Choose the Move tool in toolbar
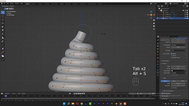The height and width of the screenshot is (106, 189). point(3,20)
